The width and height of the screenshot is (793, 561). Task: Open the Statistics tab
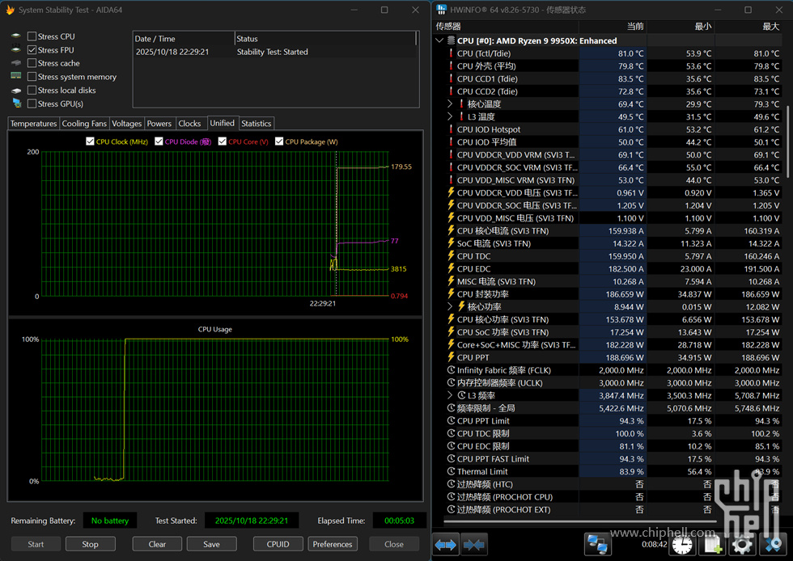pyautogui.click(x=256, y=124)
